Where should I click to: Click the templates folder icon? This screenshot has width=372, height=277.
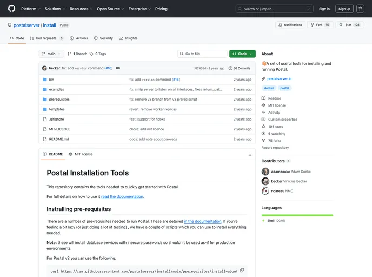click(x=44, y=109)
